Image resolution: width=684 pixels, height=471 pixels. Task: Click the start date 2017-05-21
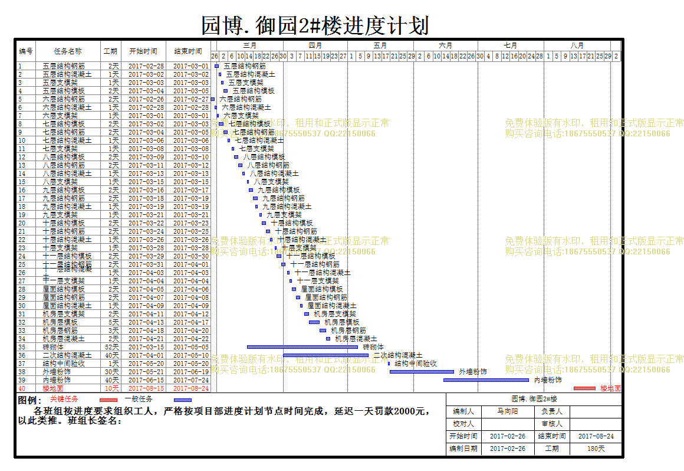(146, 372)
